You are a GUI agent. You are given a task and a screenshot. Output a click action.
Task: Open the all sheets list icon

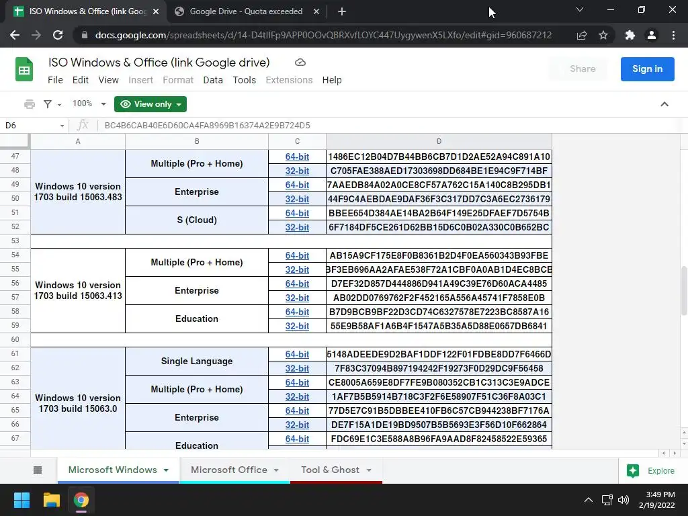click(x=38, y=470)
